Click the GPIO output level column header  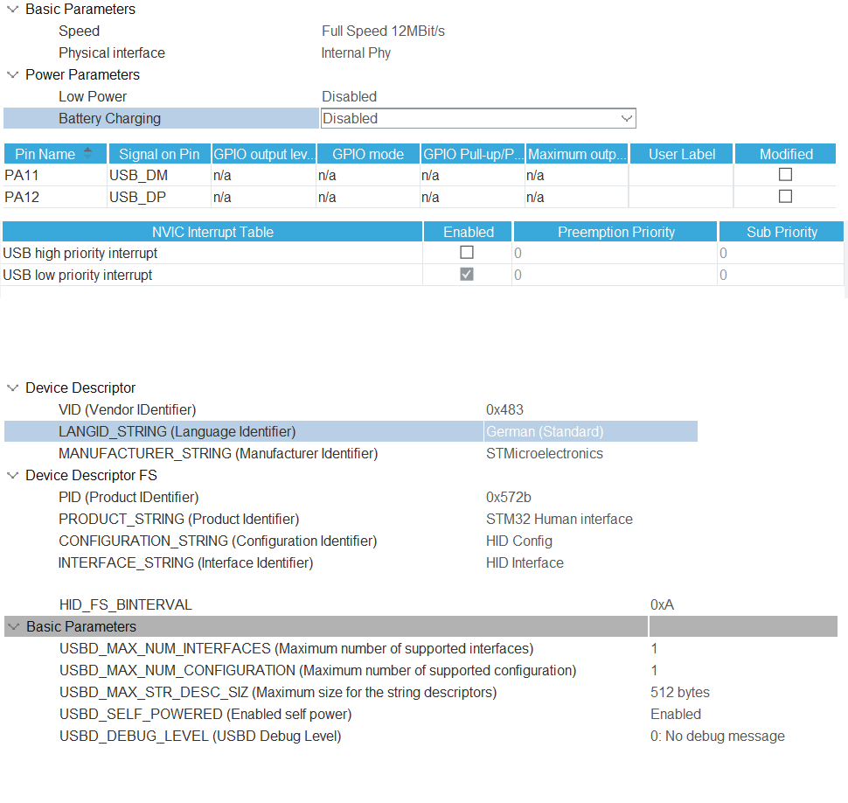pos(263,154)
